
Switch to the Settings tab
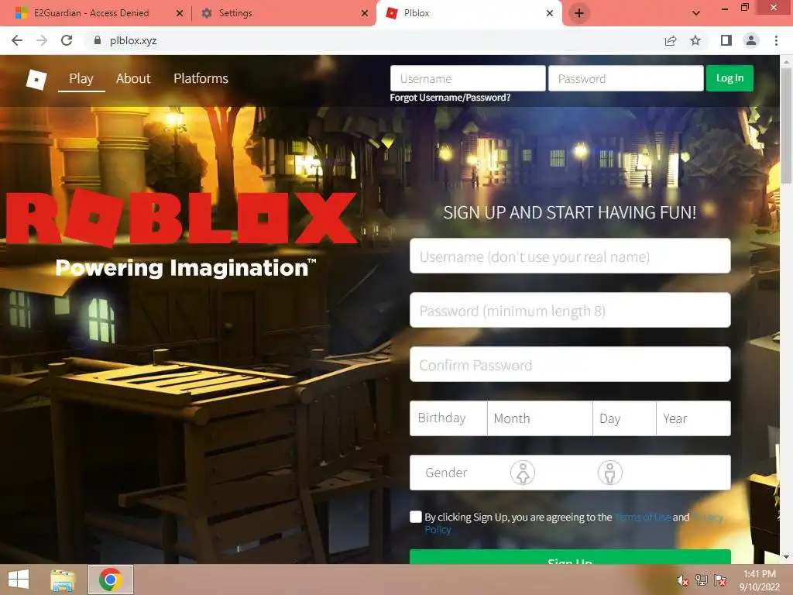coord(235,13)
